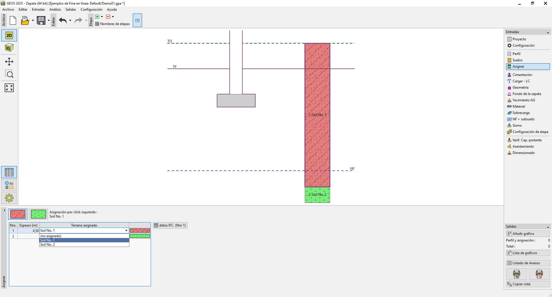Select construction stage [1]
Screen dimensions: 552x297
point(137,20)
